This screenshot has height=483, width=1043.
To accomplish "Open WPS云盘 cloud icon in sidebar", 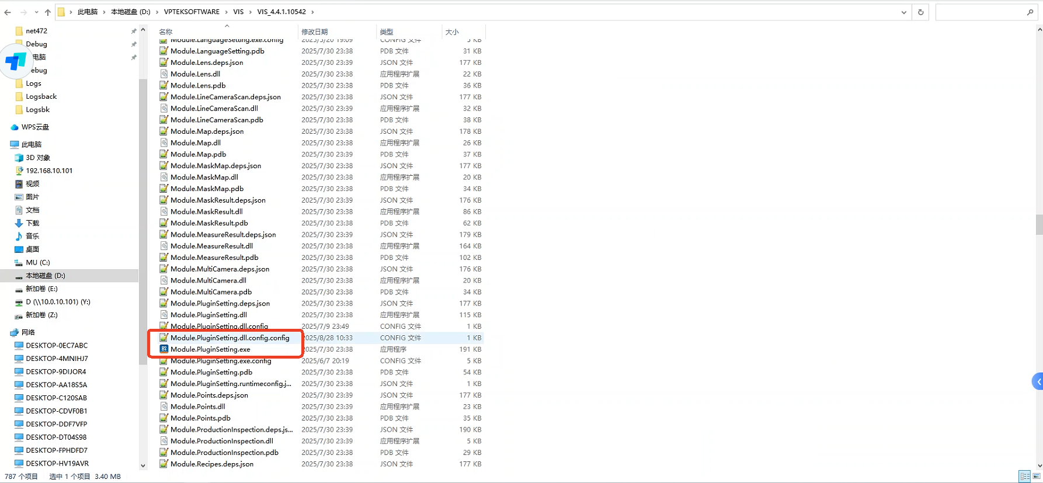I will (x=15, y=127).
